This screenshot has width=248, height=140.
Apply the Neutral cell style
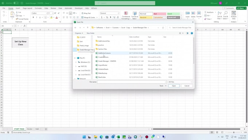[146, 18]
